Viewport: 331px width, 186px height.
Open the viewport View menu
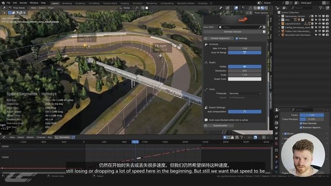[x=34, y=8]
